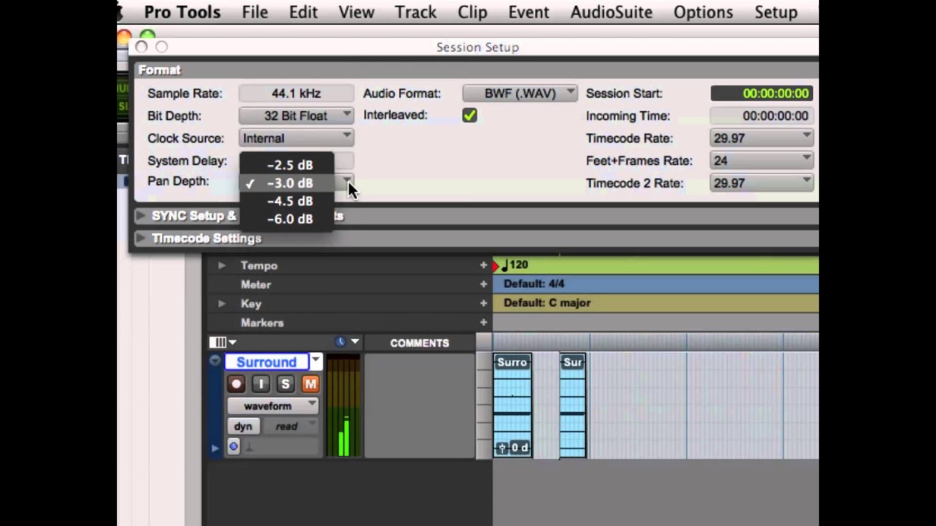Screen dimensions: 936x526
Task: Expand the SYNC Setup section
Action: [141, 216]
